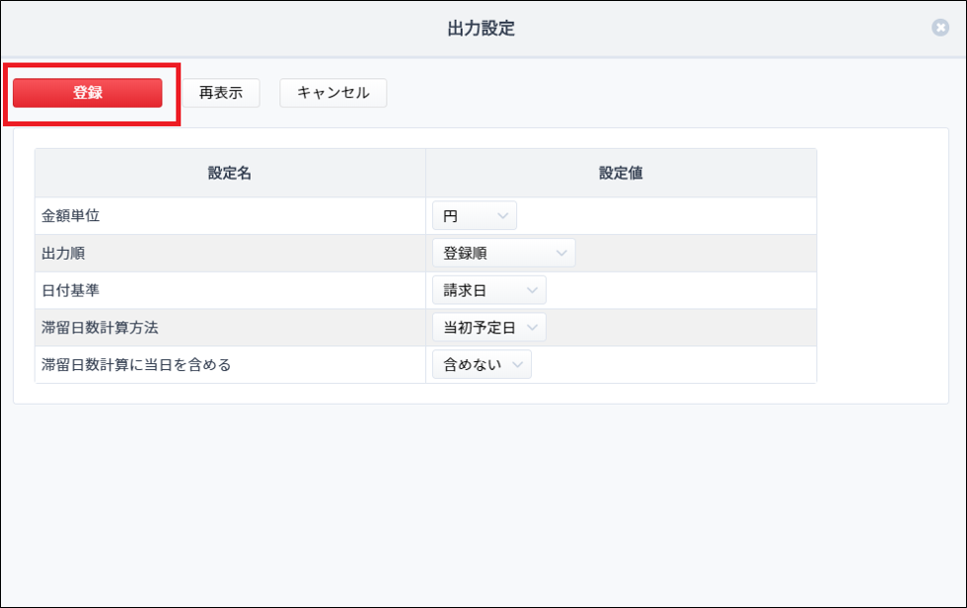967x608 pixels.
Task: Click the 金額単位 row label
Action: tap(70, 216)
